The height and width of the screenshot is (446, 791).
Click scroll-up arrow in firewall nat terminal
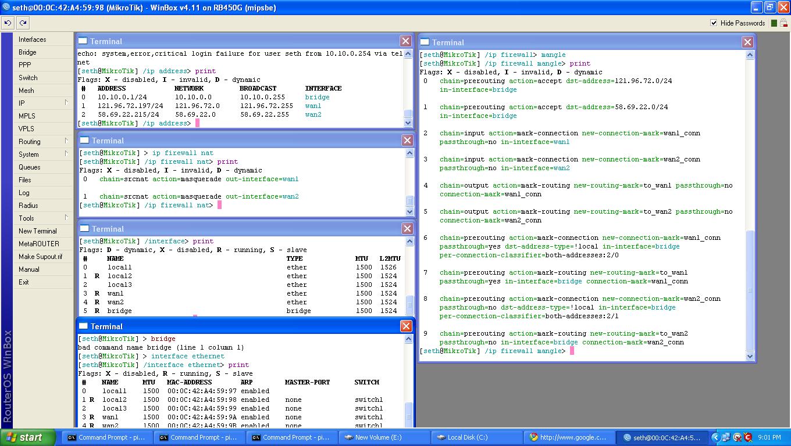(x=409, y=153)
